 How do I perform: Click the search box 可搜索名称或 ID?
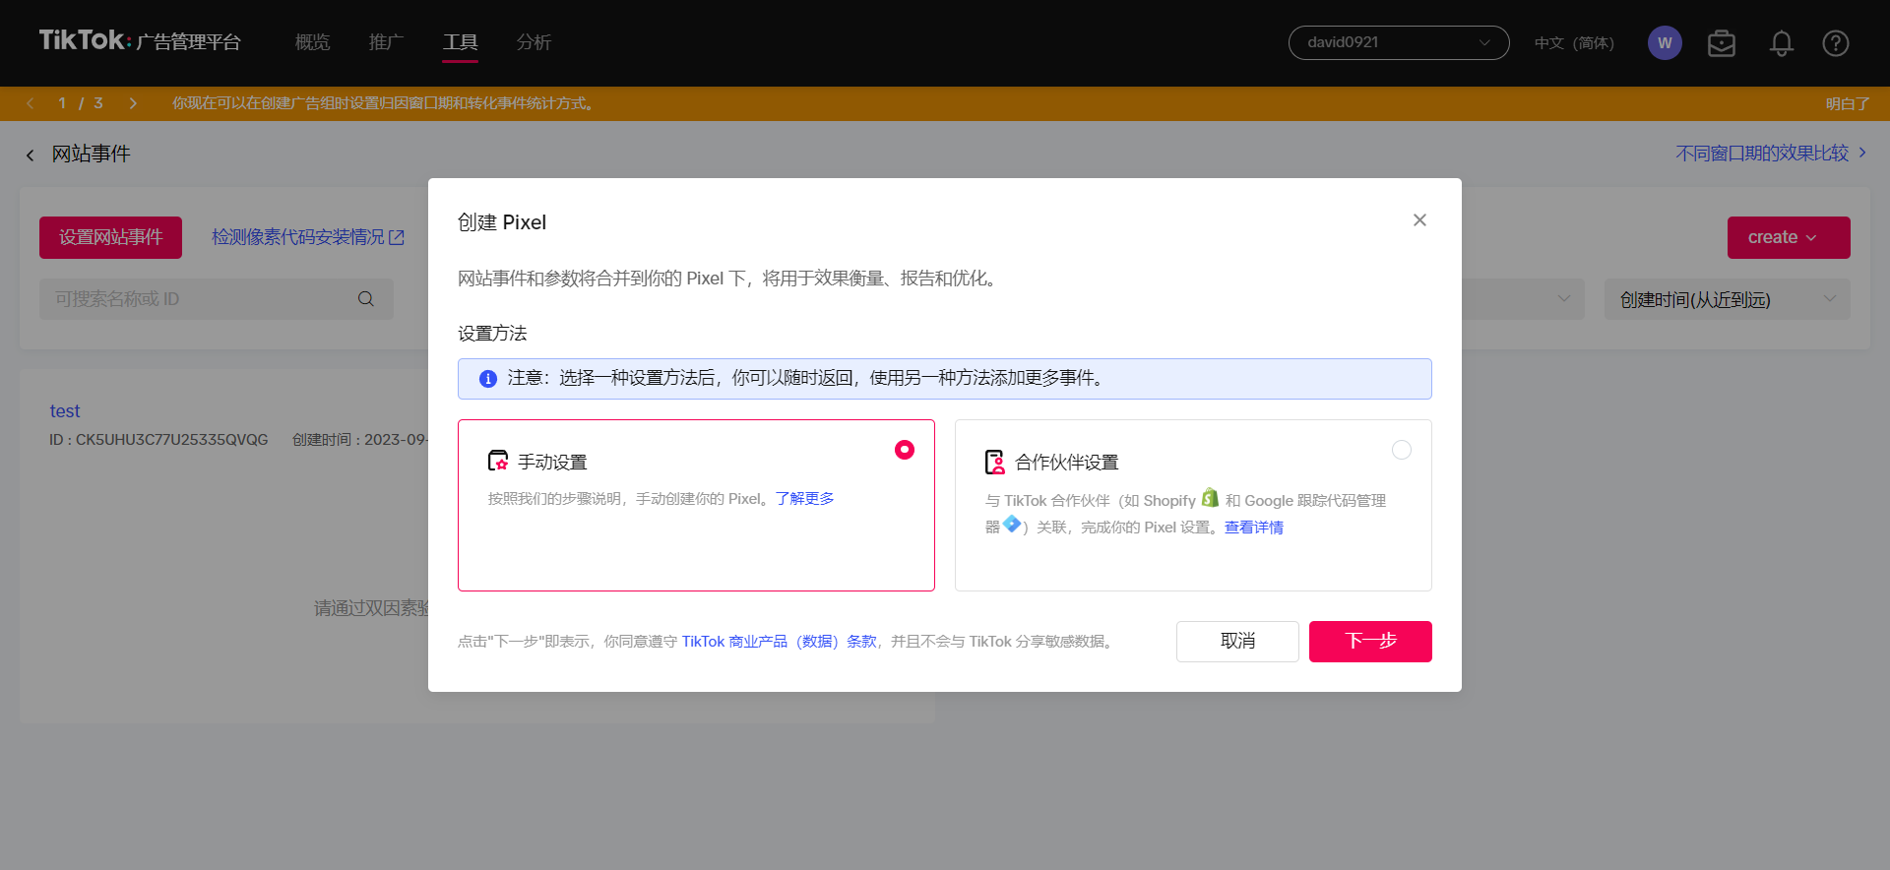(x=216, y=299)
